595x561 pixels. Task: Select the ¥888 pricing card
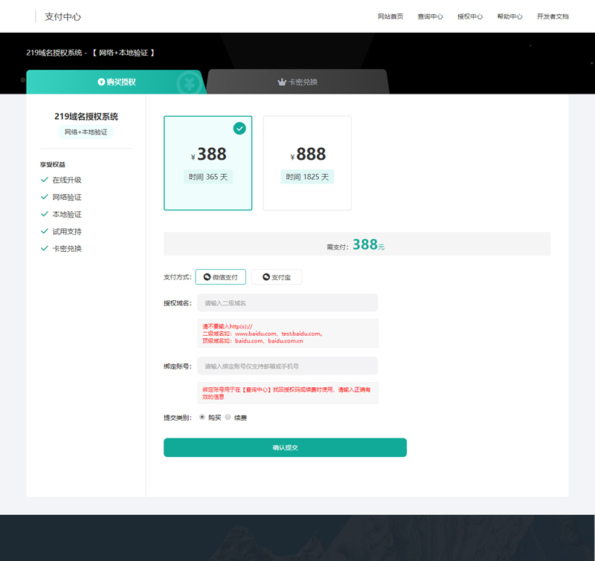point(307,163)
